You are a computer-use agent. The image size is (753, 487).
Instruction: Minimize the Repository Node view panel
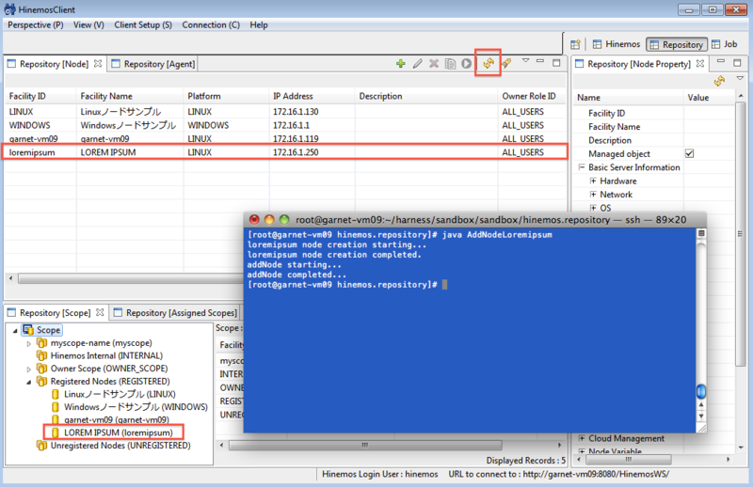[540, 61]
